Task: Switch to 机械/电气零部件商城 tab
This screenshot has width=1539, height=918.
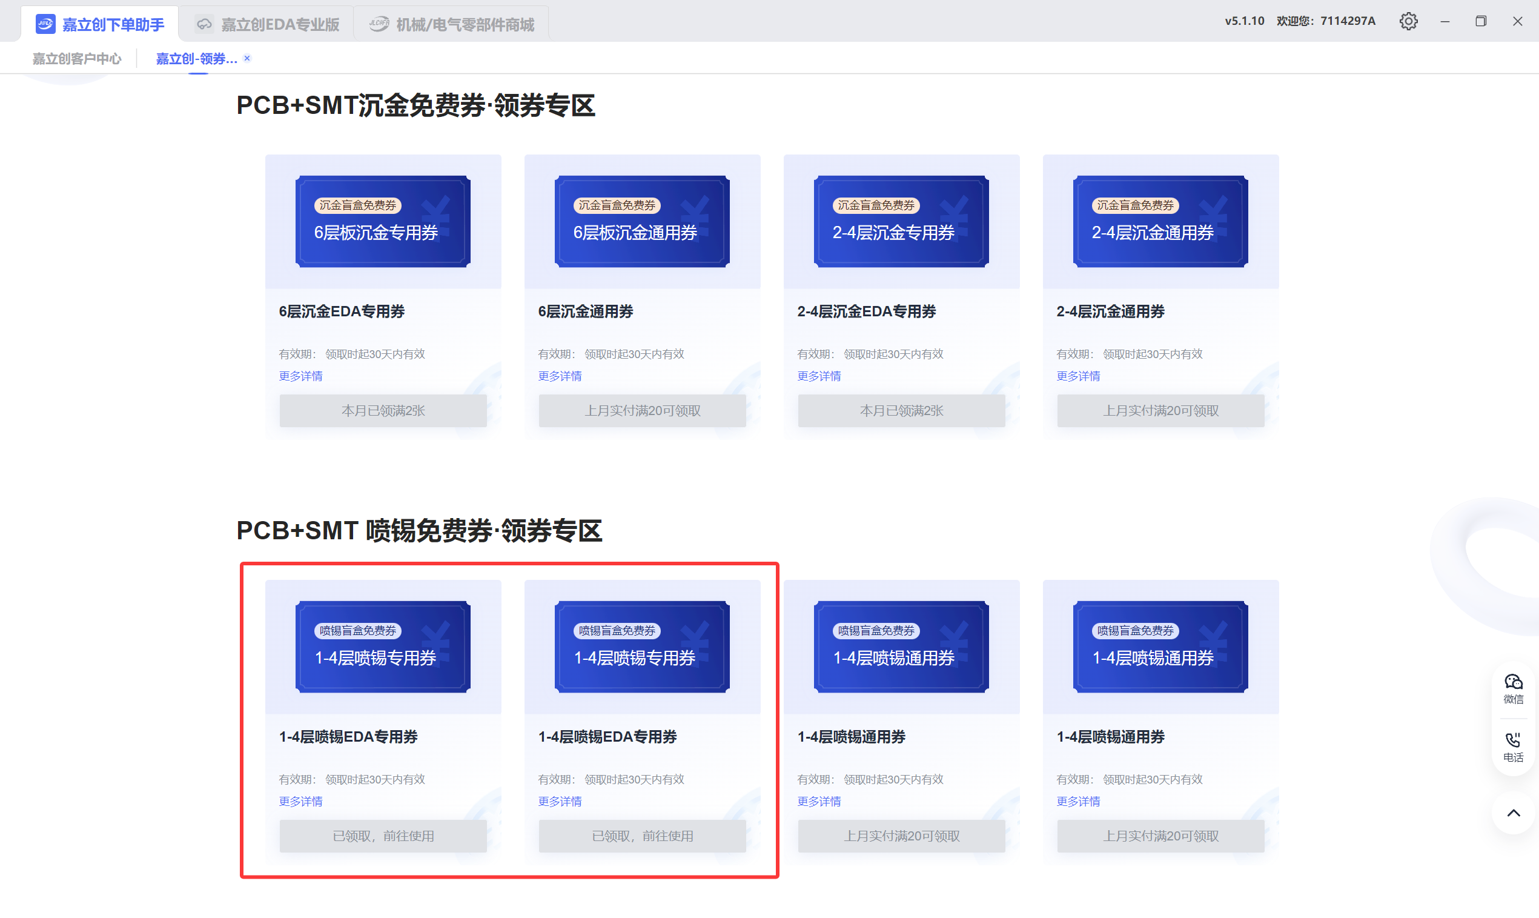Action: pyautogui.click(x=451, y=24)
